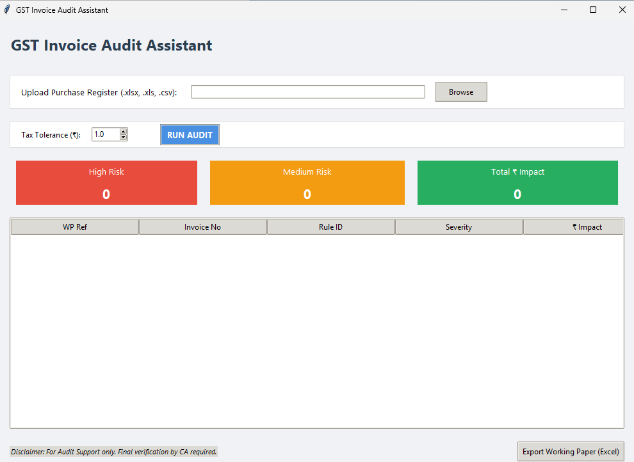Click the ₹ Impact column header
Screen dimensions: 634x462
[x=573, y=227]
